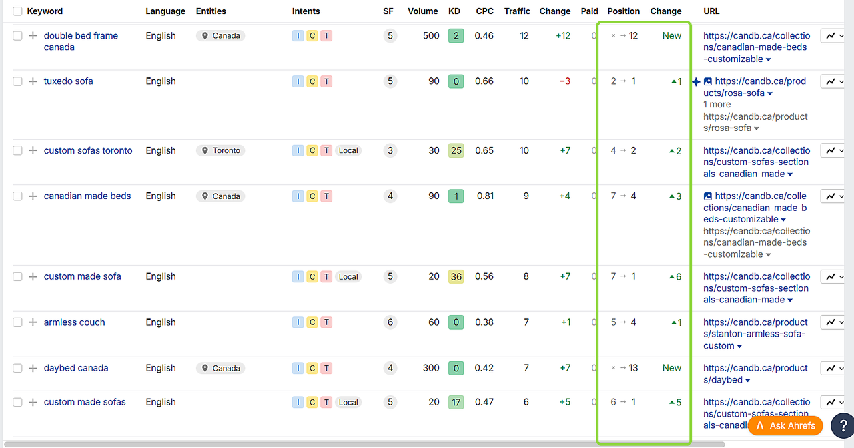Viewport: 854px width, 448px height.
Task: Click KD badge 36 for custom made sofa
Action: [x=456, y=277]
